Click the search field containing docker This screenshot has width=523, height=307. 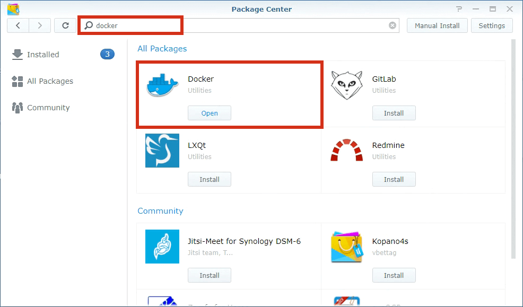tap(239, 25)
